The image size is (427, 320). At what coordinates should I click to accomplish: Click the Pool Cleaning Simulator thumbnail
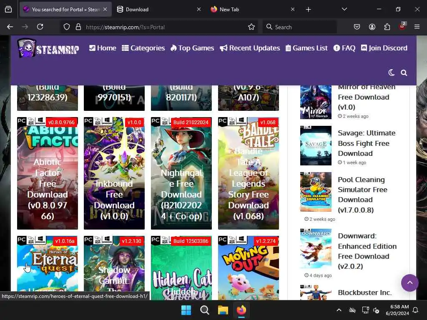coord(316,192)
